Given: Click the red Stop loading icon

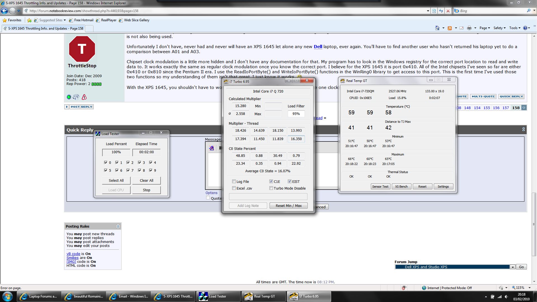Looking at the screenshot, I should [x=448, y=11].
